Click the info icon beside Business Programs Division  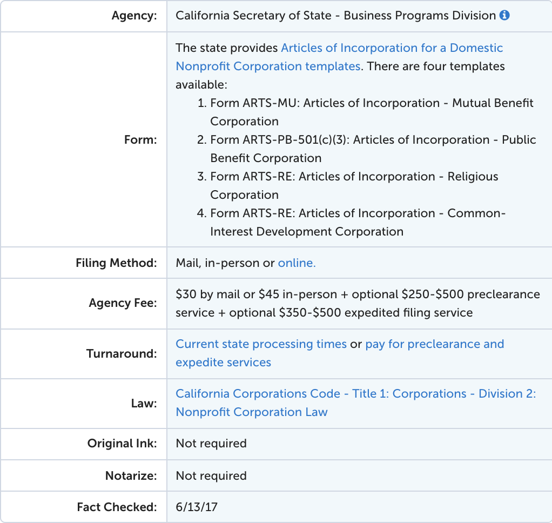pos(504,15)
